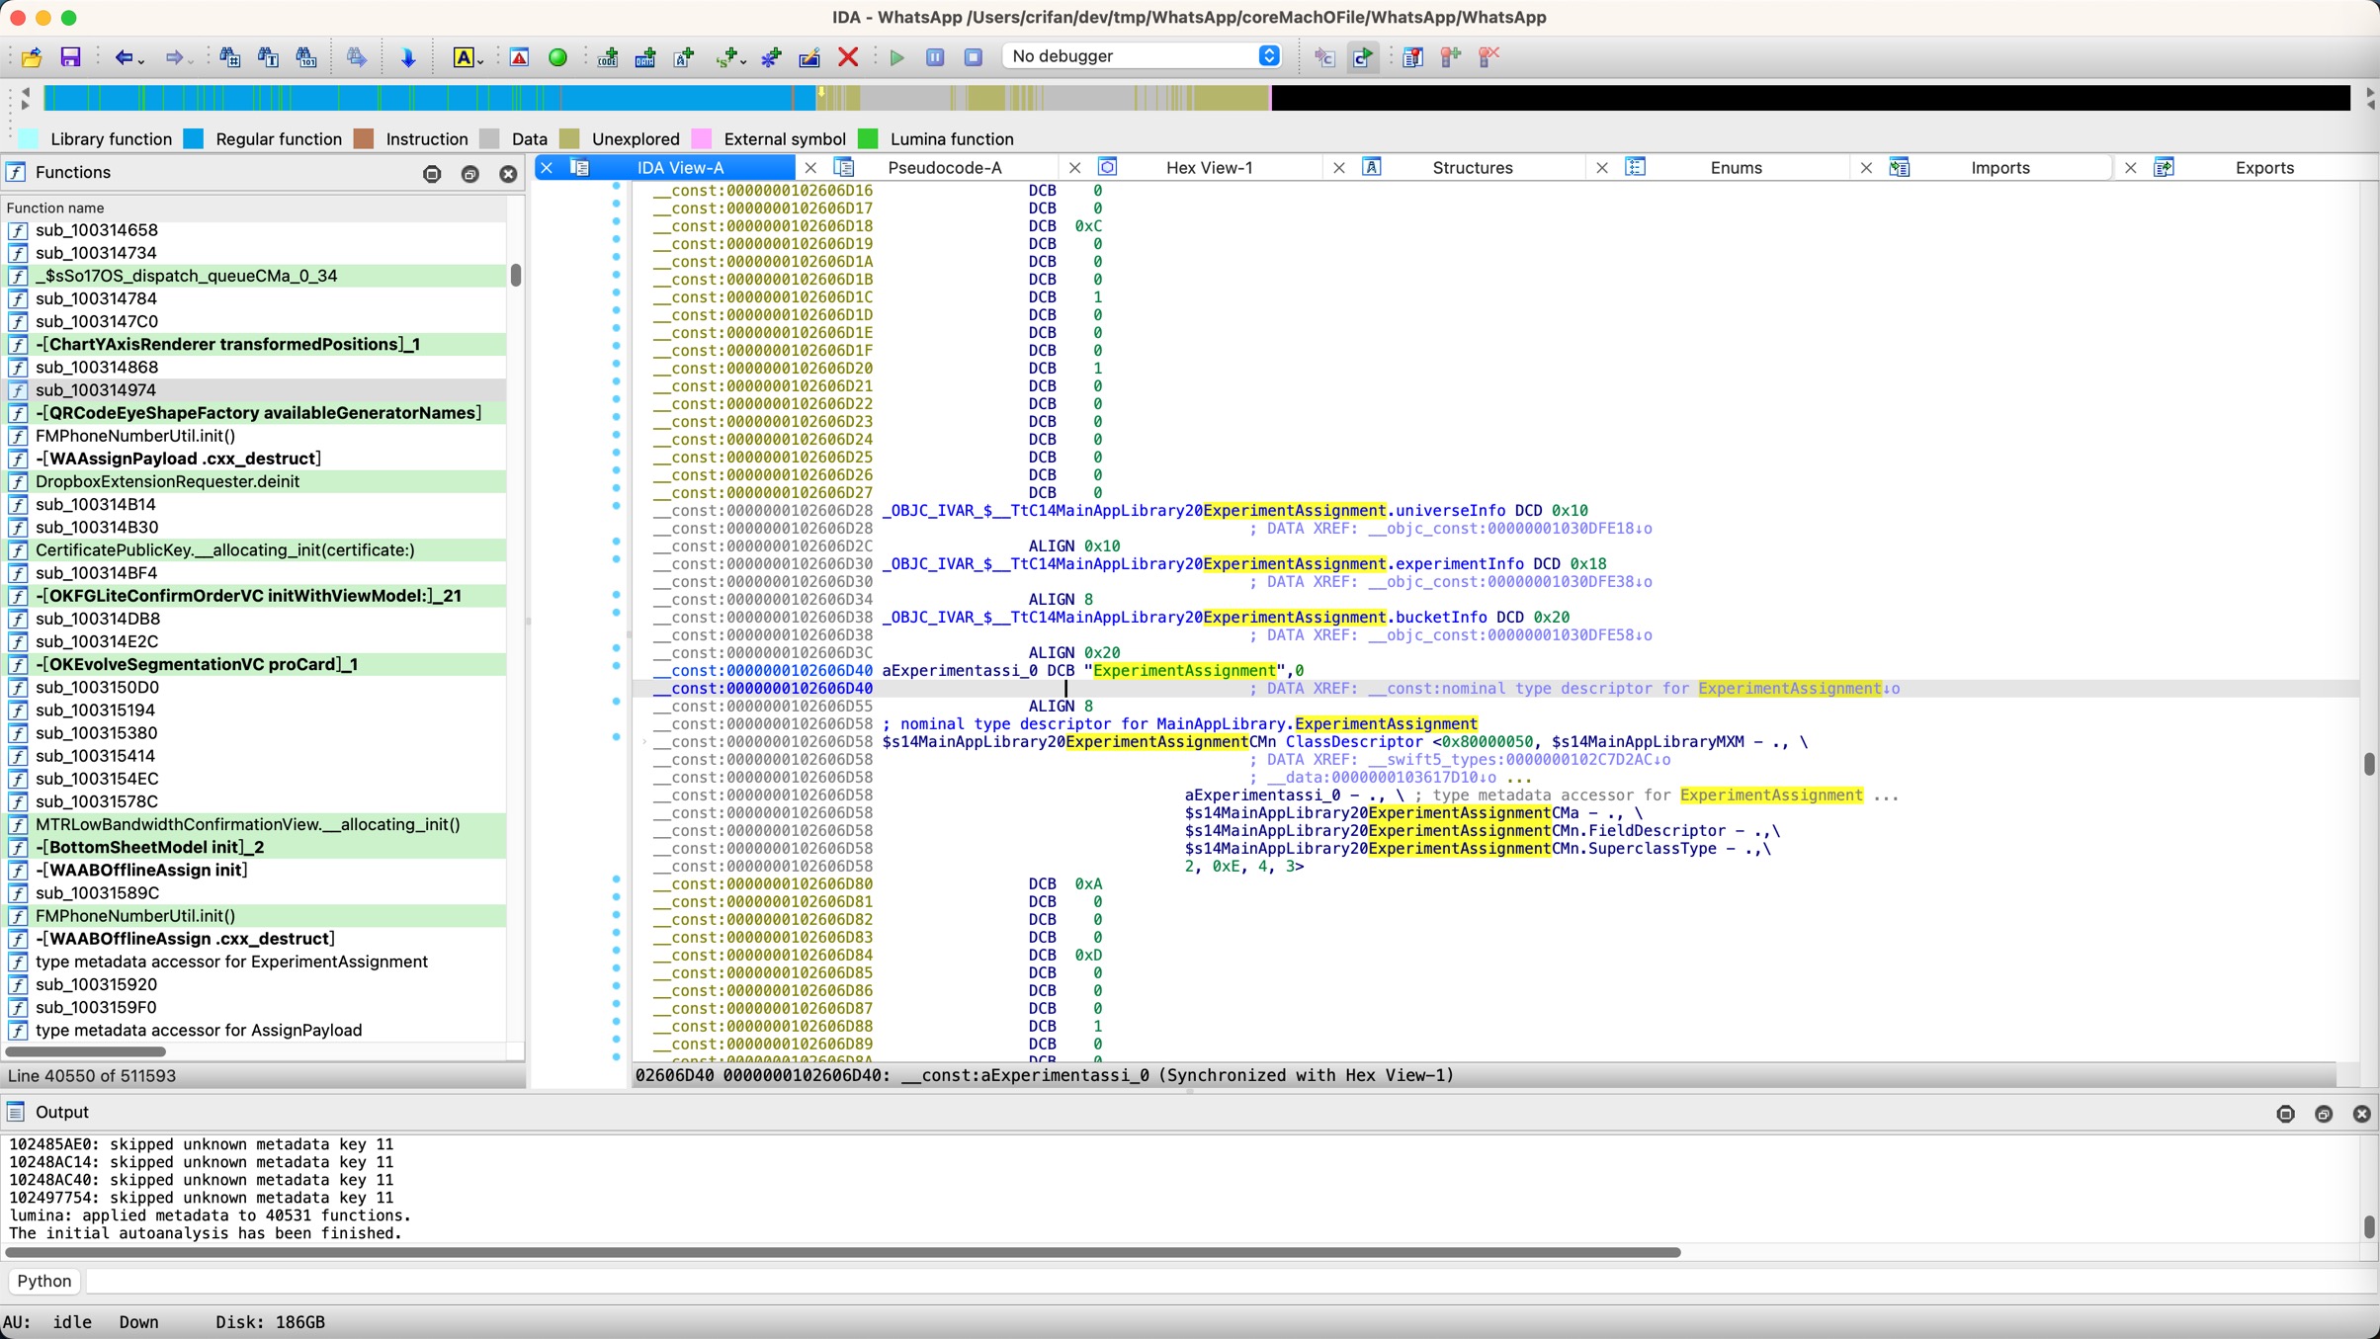Switch to the Enums tab
The width and height of the screenshot is (2380, 1339).
pyautogui.click(x=1737, y=167)
